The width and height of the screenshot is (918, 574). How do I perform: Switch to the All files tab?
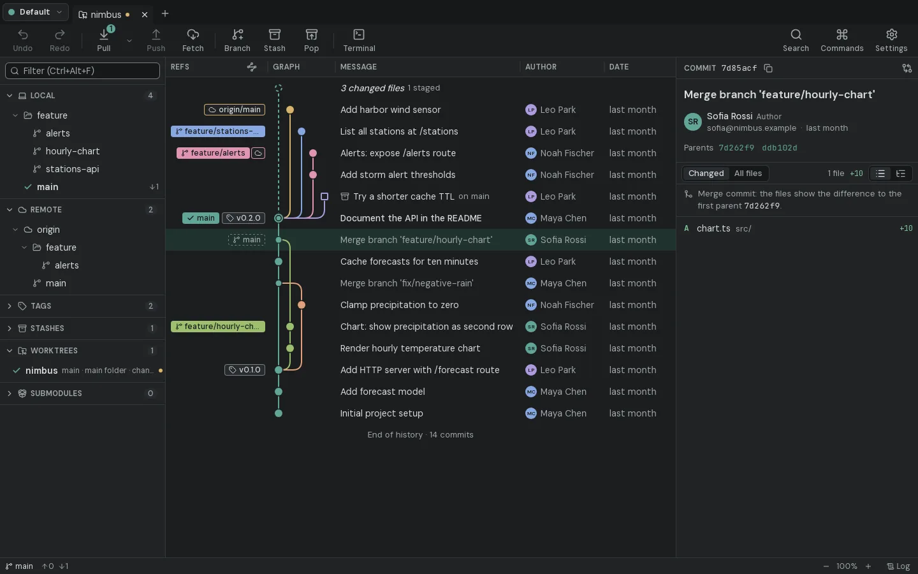(x=748, y=173)
